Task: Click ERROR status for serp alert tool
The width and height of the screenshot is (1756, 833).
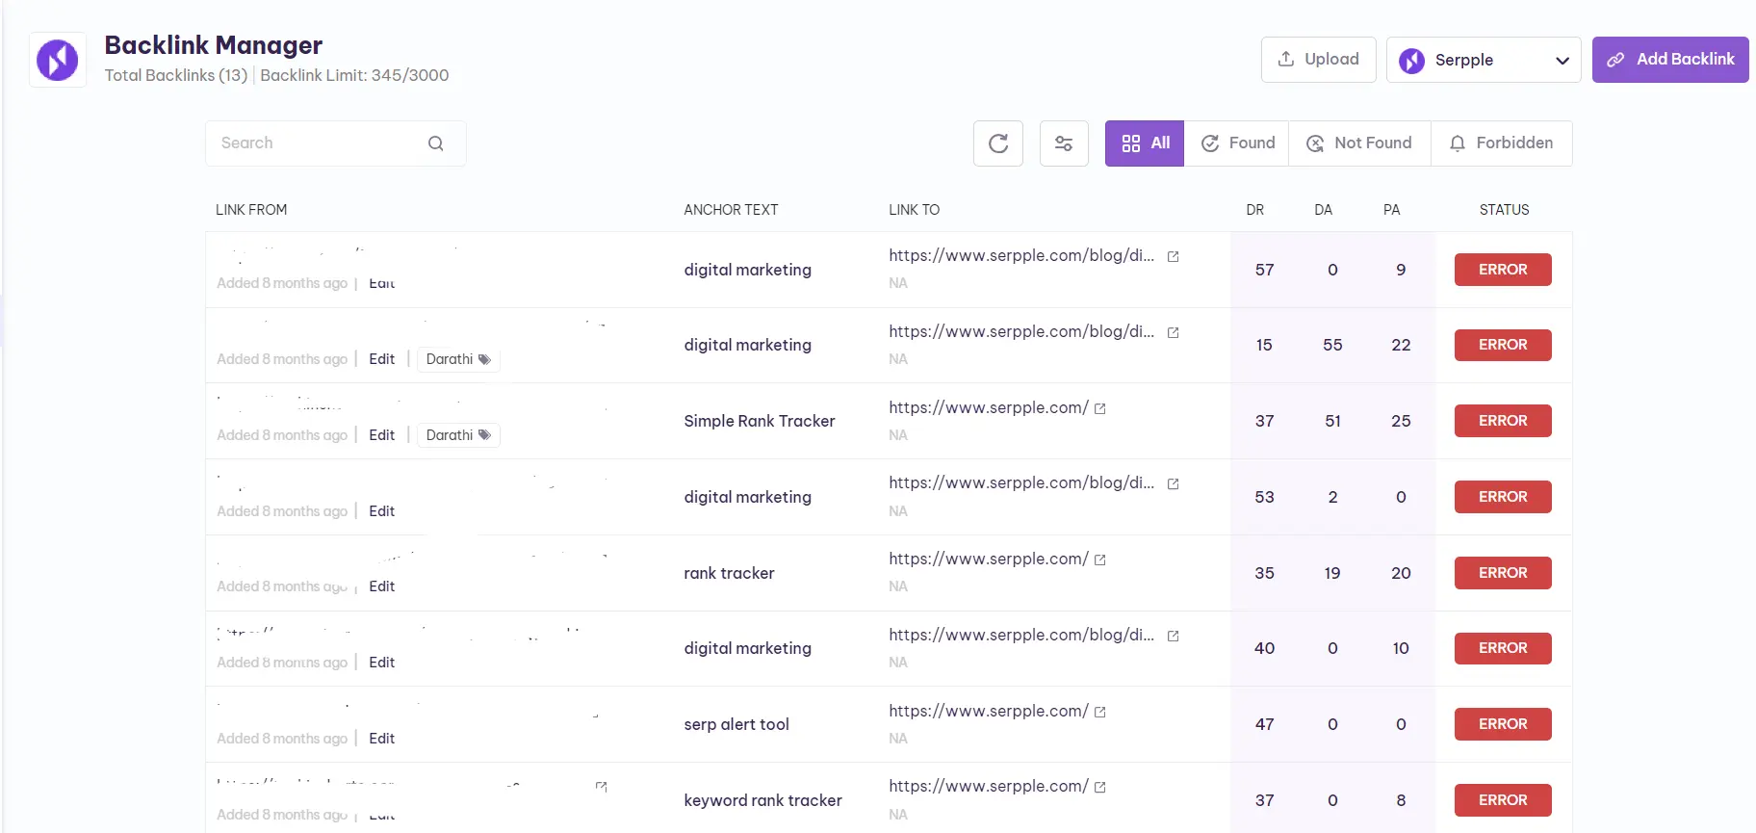Action: point(1503,724)
